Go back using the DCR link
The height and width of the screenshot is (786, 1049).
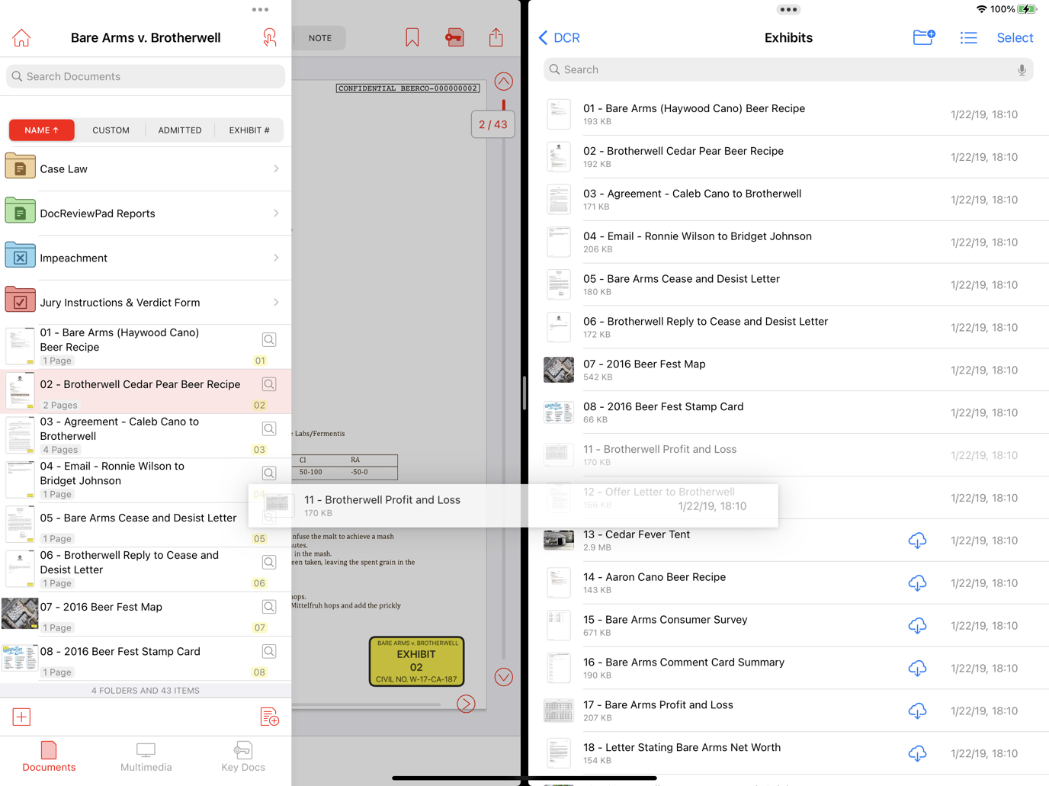click(559, 37)
